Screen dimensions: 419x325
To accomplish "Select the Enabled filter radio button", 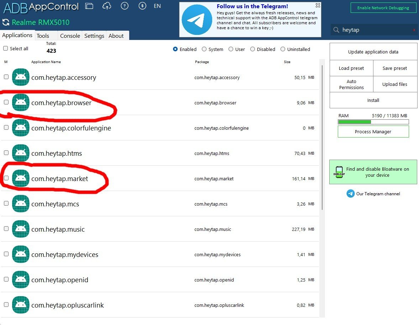I will 175,49.
